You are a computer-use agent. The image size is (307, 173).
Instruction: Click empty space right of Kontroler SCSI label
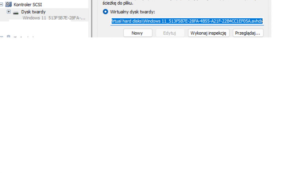coord(64,5)
